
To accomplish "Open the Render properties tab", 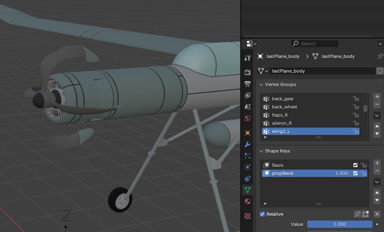I will pos(247,72).
